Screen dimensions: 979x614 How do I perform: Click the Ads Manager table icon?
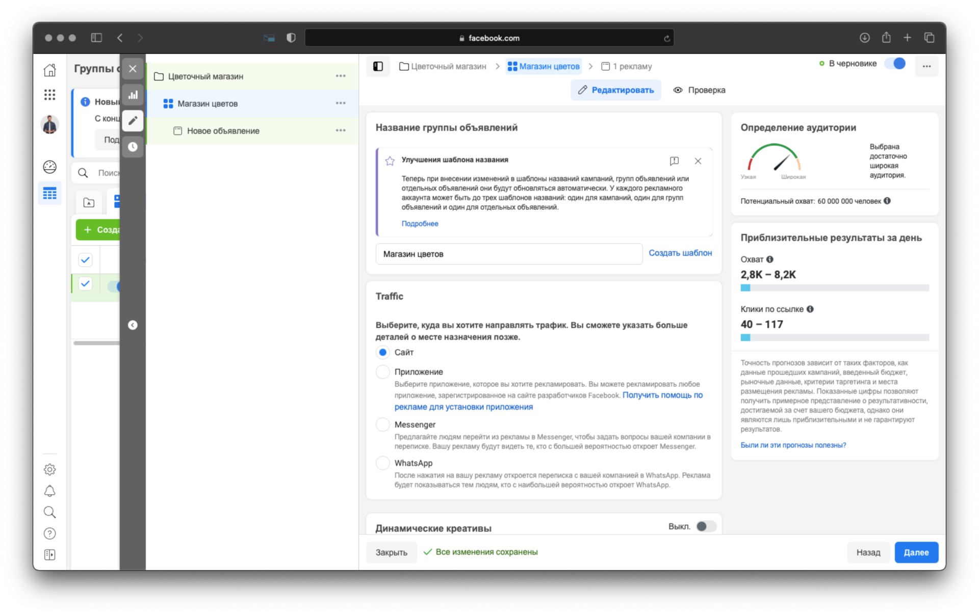[x=49, y=193]
